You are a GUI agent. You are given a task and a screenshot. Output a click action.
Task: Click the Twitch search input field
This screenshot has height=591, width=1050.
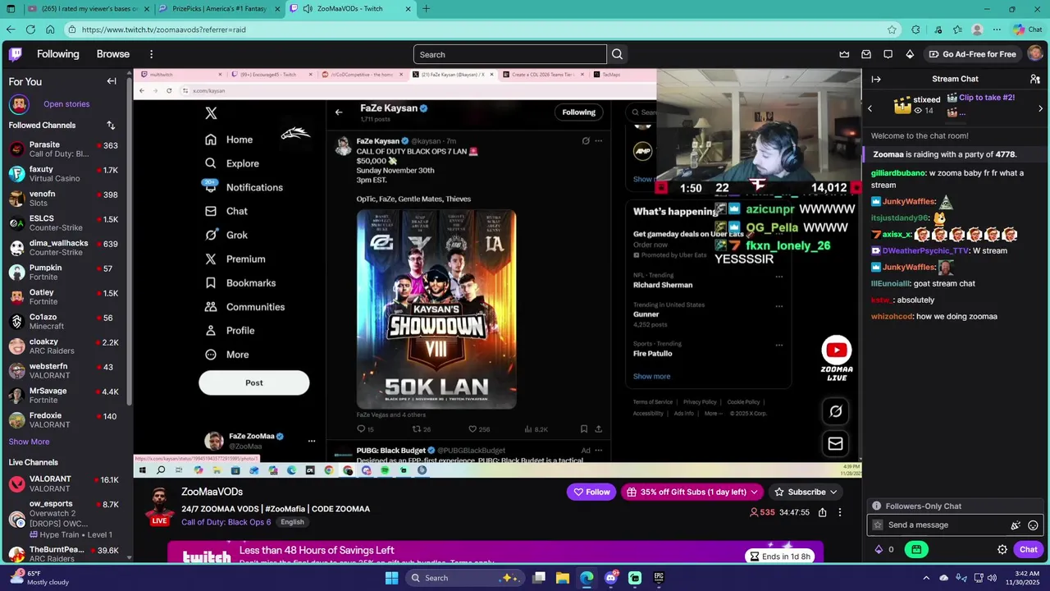510,54
